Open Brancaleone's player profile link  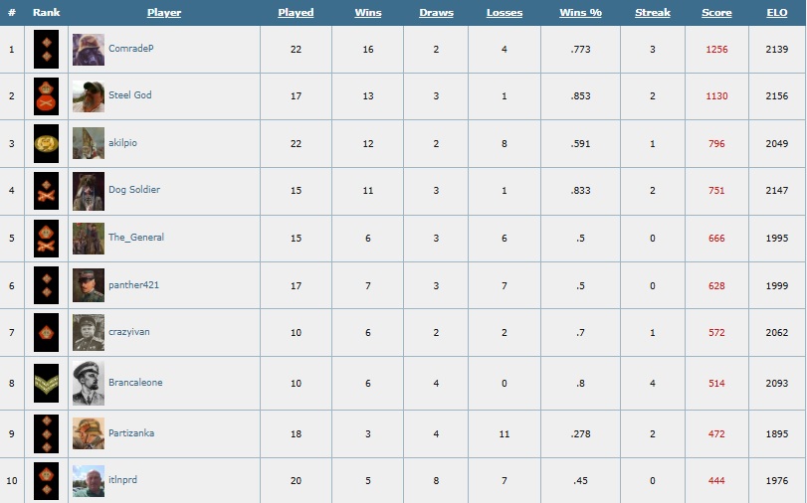pyautogui.click(x=135, y=383)
